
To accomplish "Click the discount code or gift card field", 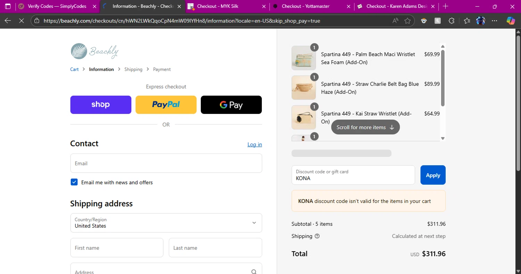I will coord(353,175).
